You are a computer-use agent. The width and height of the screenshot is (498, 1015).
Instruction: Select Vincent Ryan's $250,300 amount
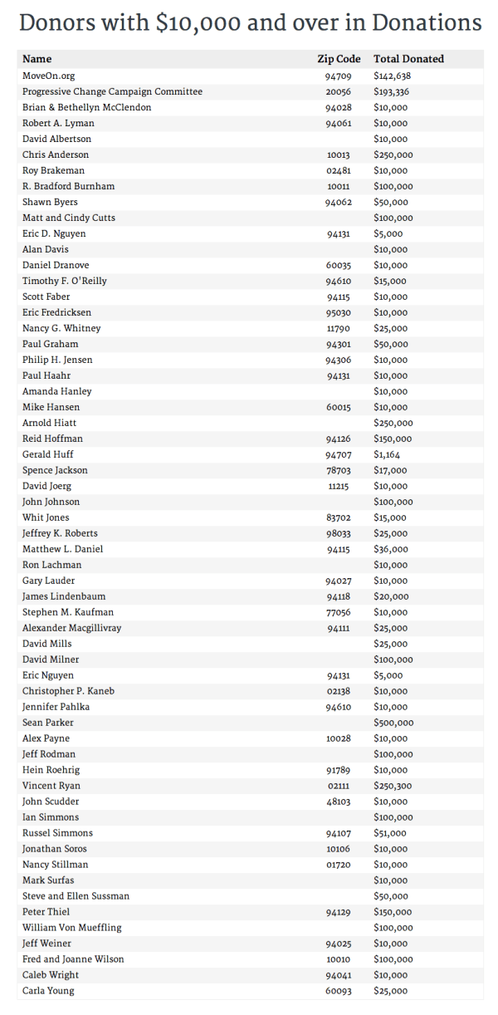point(393,786)
